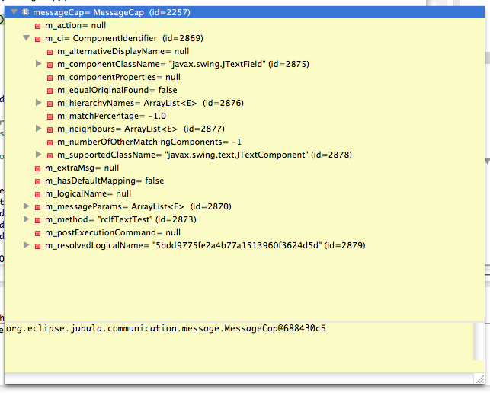Expand the m_supportedClassName entry
This screenshot has height=393, width=490.
tap(38, 155)
